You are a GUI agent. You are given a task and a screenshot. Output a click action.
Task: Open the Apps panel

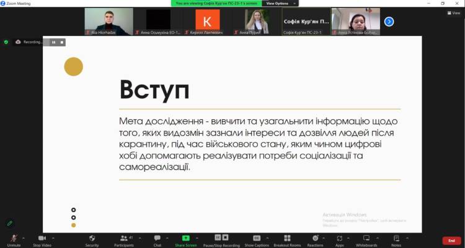(x=340, y=239)
